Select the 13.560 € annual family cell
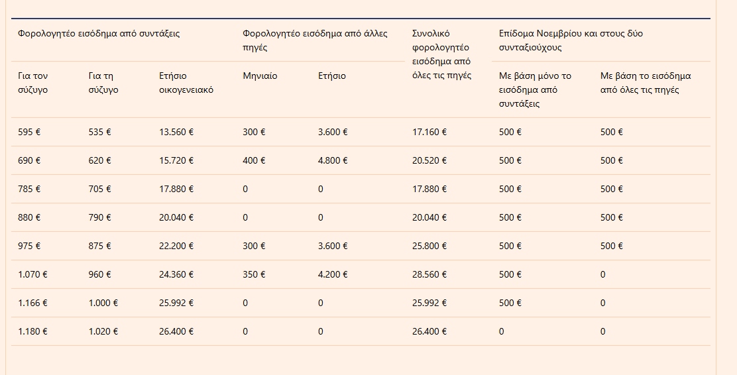737x375 pixels. (176, 132)
